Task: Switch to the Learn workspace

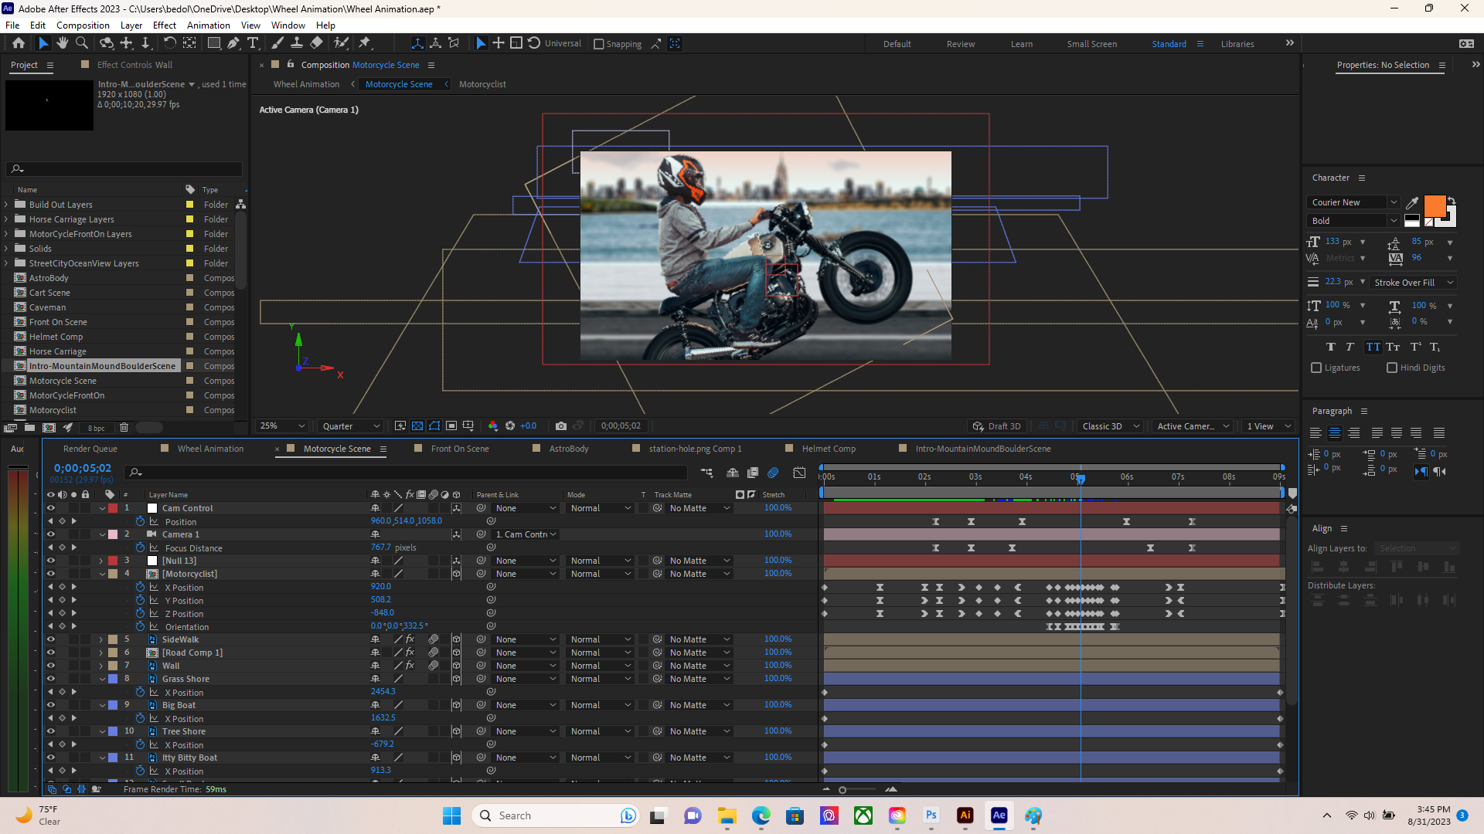Action: [1021, 44]
